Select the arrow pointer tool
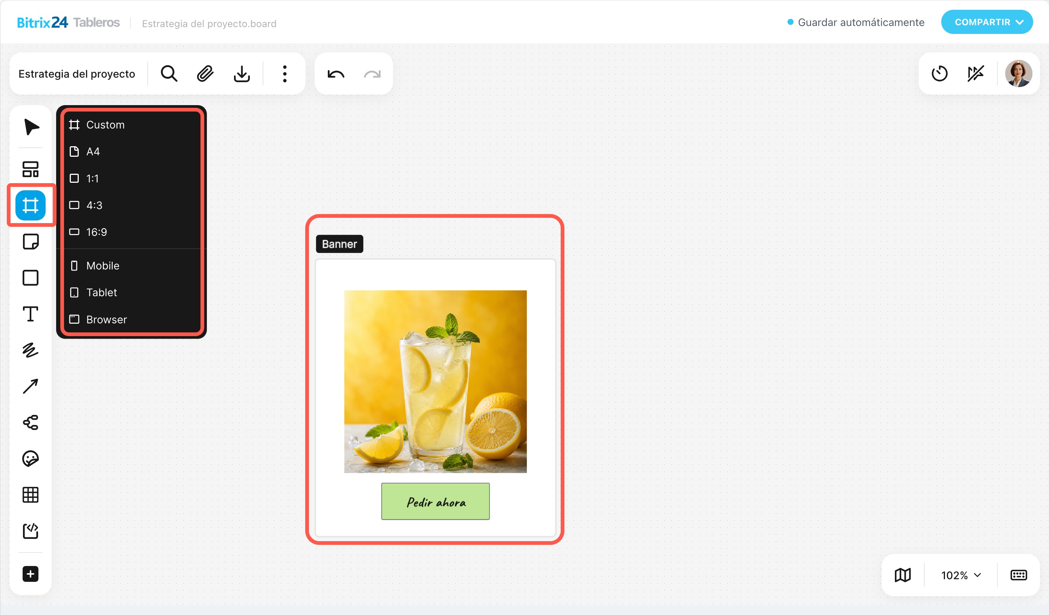This screenshot has height=615, width=1049. tap(31, 127)
